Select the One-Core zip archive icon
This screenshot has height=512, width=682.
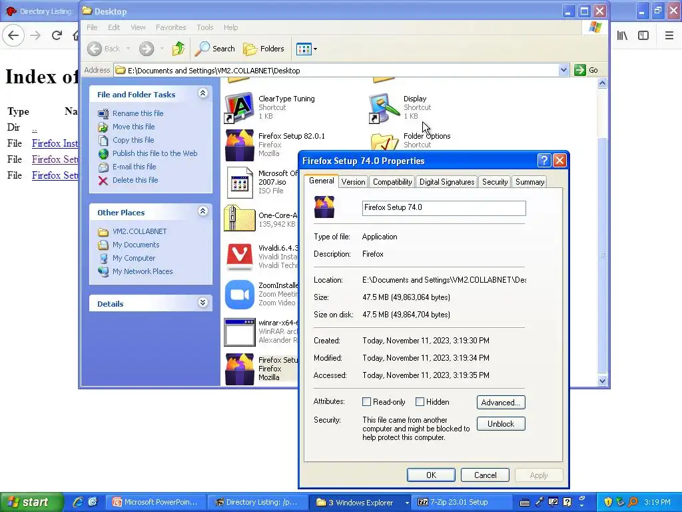[239, 219]
